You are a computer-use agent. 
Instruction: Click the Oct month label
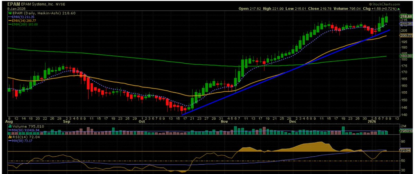click(142, 122)
